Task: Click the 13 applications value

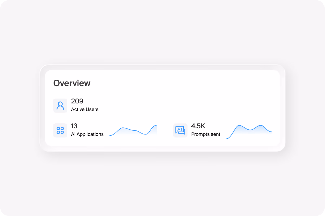Action: 74,126
